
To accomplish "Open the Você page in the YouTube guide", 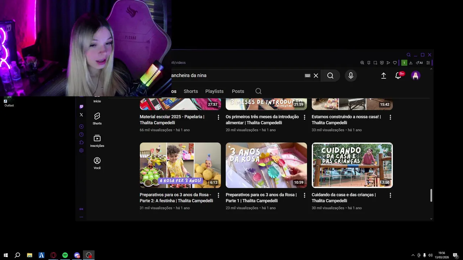I will (x=97, y=163).
